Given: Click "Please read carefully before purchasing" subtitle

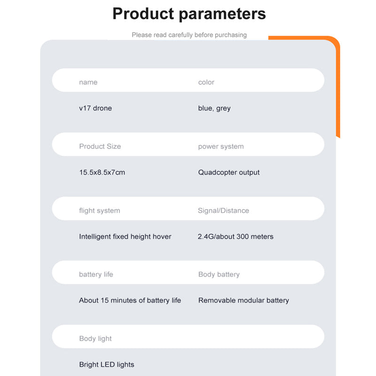Looking at the screenshot, I should pyautogui.click(x=189, y=35).
